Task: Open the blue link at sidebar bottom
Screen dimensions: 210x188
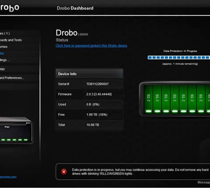Action: pyautogui.click(x=8, y=177)
